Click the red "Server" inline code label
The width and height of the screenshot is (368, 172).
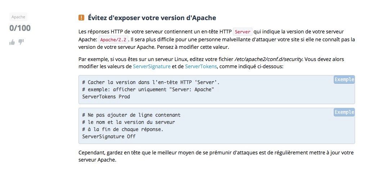(x=242, y=32)
